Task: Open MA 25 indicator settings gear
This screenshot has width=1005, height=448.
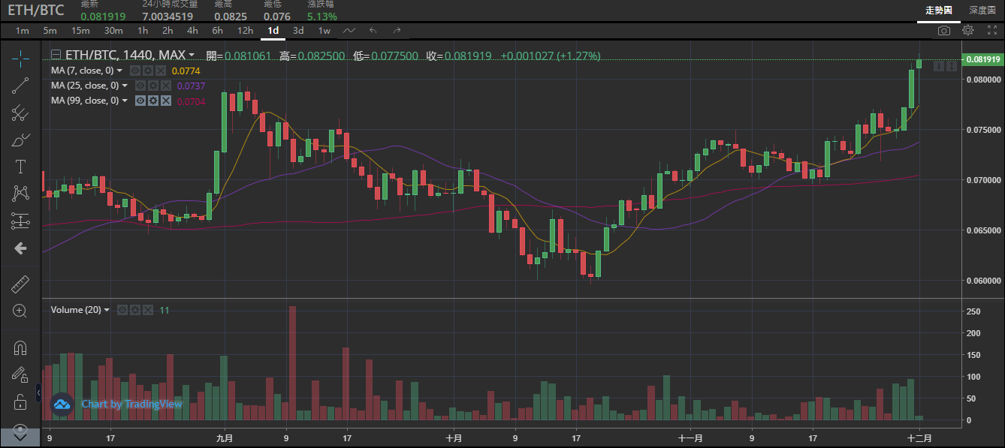Action: coord(152,86)
